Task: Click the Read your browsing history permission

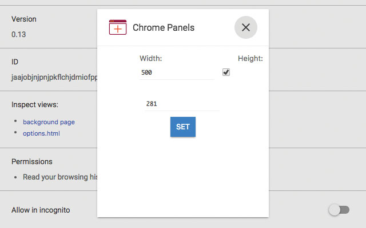Action: (x=60, y=177)
